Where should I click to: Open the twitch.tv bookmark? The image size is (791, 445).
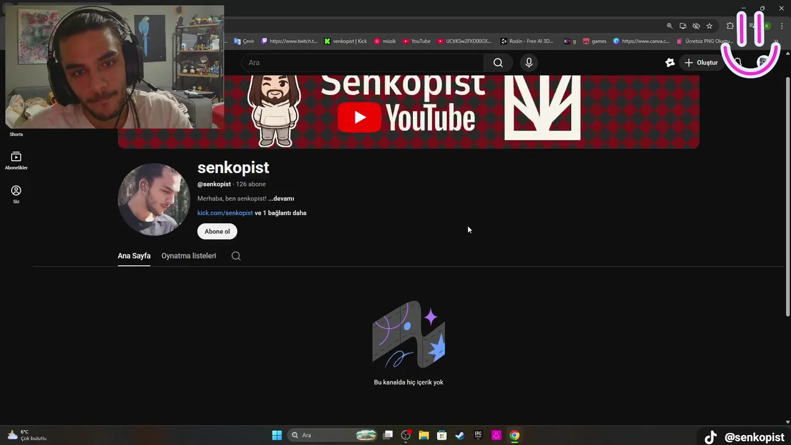coord(289,41)
